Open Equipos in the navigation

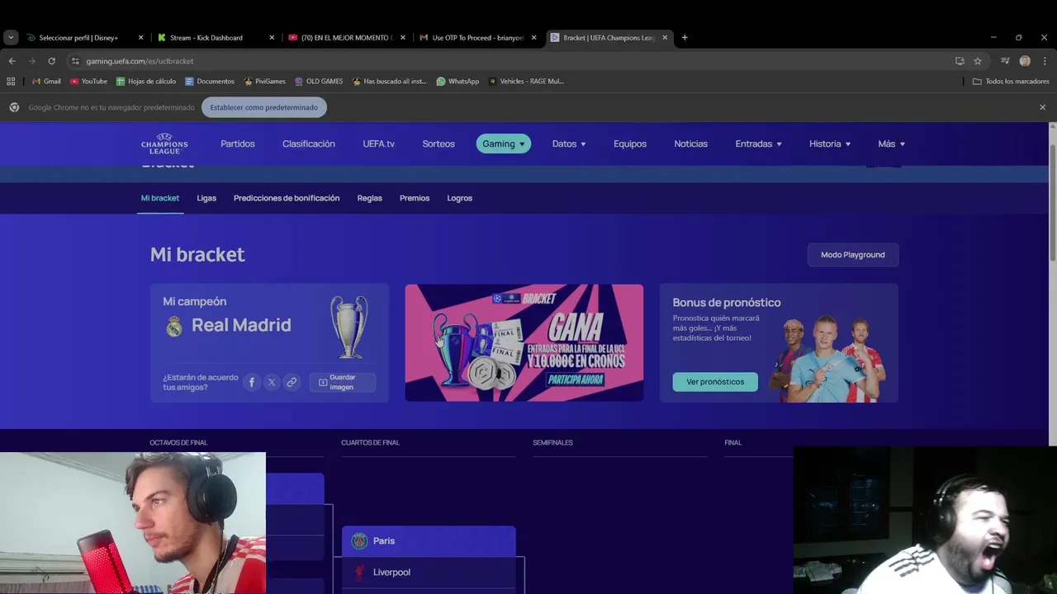630,144
